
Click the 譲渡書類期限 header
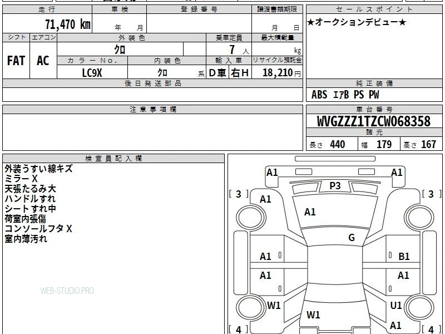[277, 9]
